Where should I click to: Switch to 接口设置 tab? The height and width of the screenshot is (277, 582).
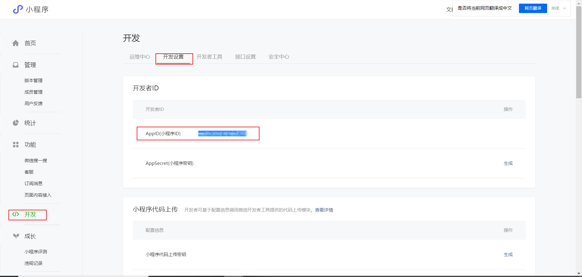246,57
